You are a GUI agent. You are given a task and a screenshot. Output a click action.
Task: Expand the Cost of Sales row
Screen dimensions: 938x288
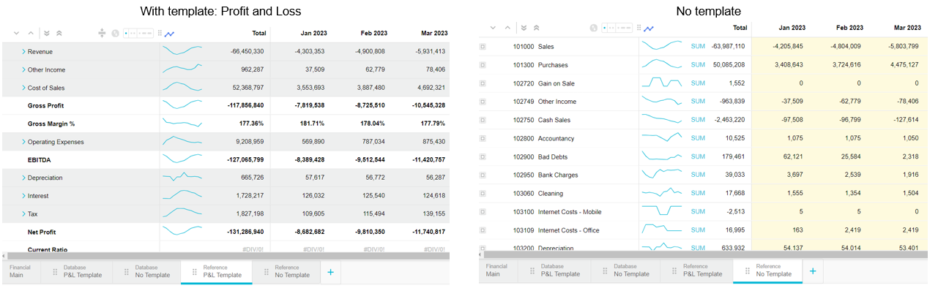(x=23, y=88)
